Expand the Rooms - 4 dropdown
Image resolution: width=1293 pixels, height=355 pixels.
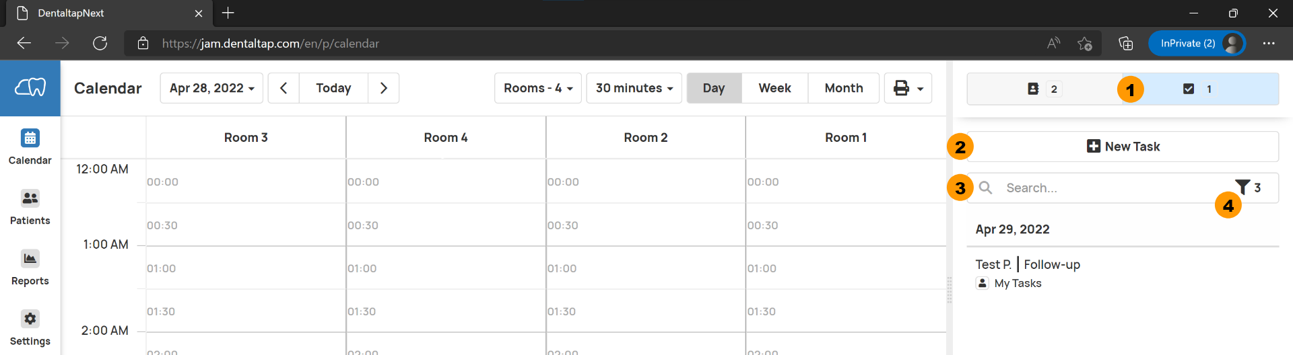538,88
